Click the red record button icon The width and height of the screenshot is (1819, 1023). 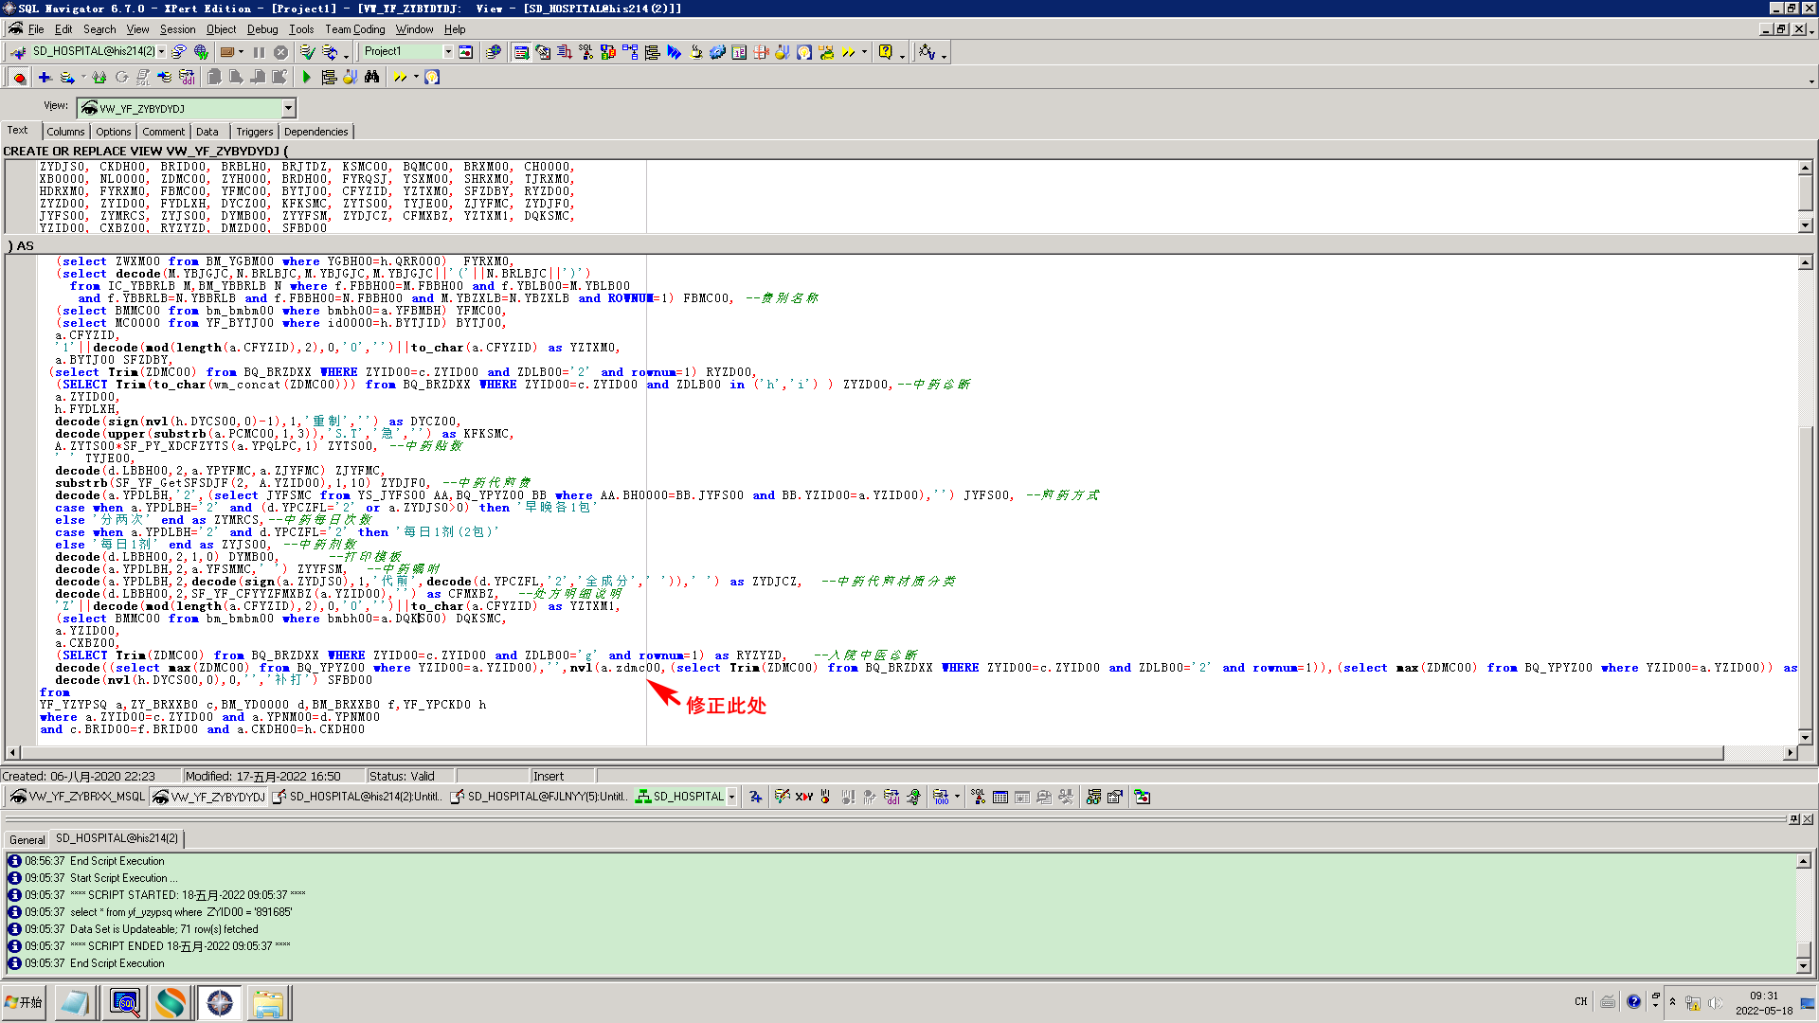pyautogui.click(x=19, y=78)
